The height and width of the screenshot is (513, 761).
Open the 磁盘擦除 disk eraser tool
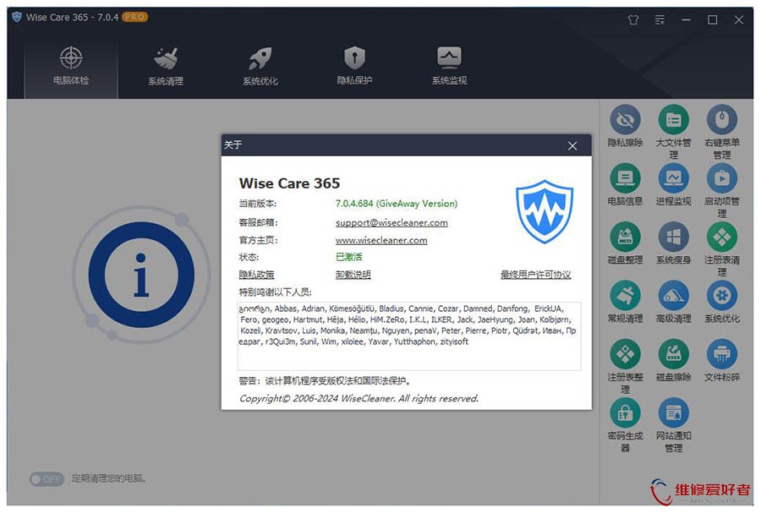coord(674,360)
